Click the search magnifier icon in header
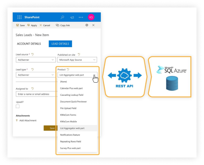204x165 pixels. click(62, 17)
